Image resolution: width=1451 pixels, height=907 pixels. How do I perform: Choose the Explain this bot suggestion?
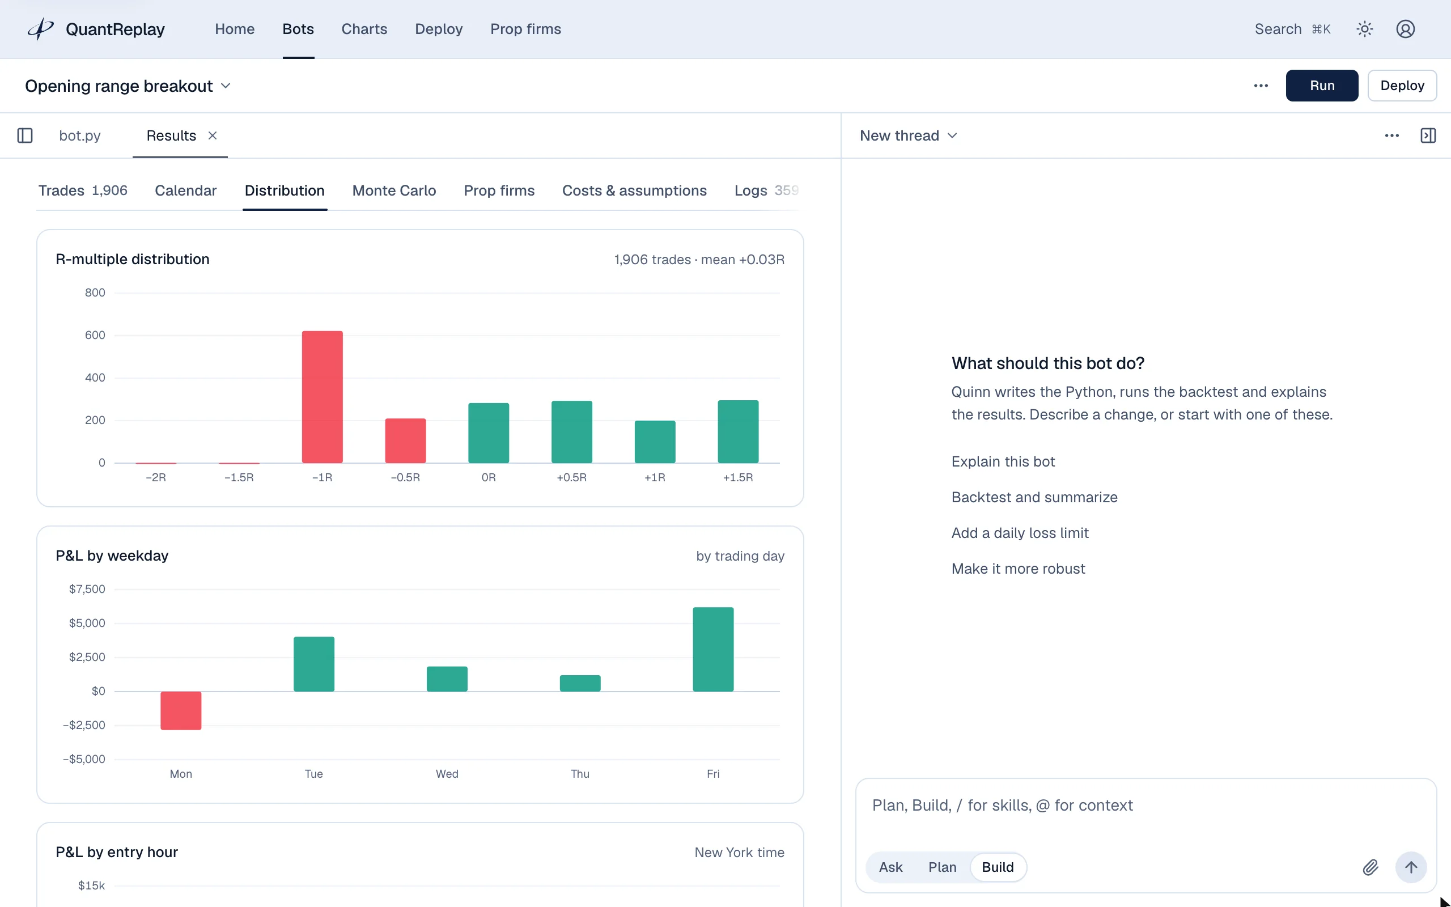coord(1003,461)
